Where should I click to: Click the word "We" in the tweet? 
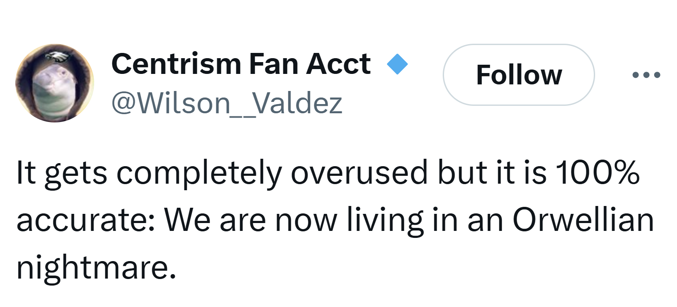pos(186,220)
